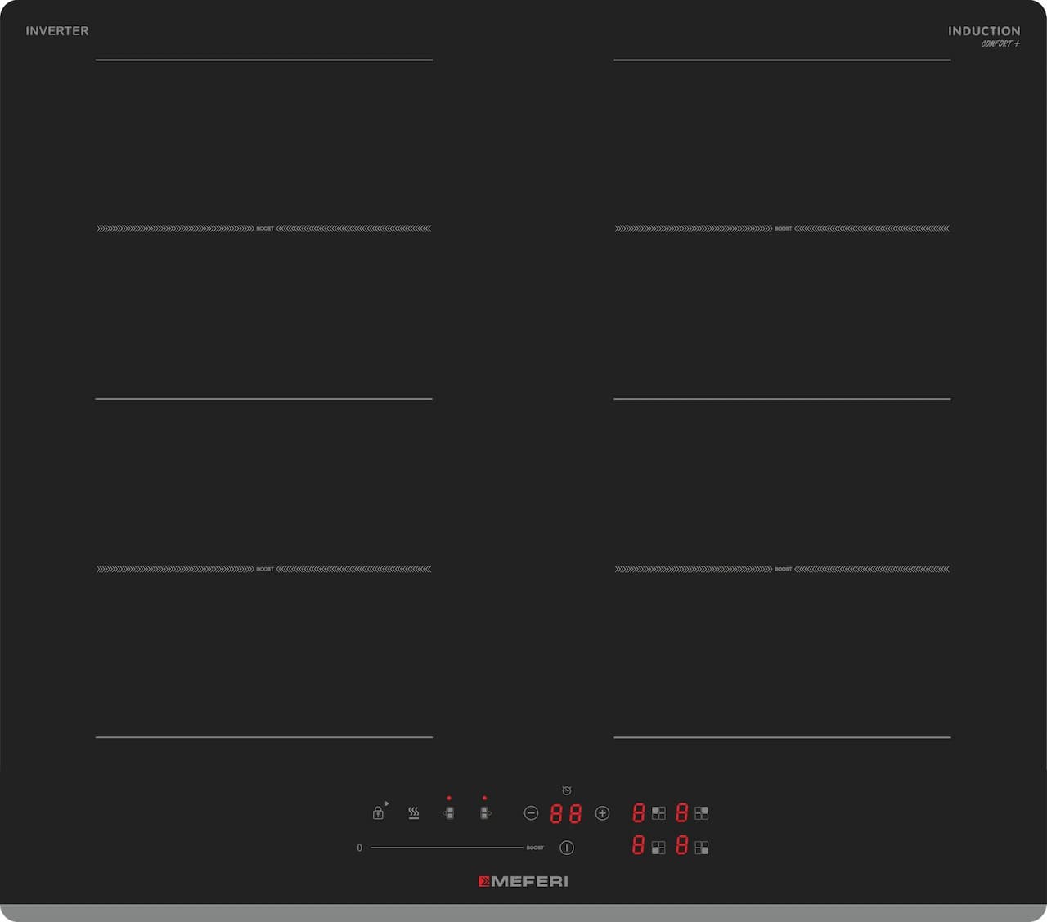
Task: Tap the alarm clock timer icon
Action: click(x=567, y=790)
